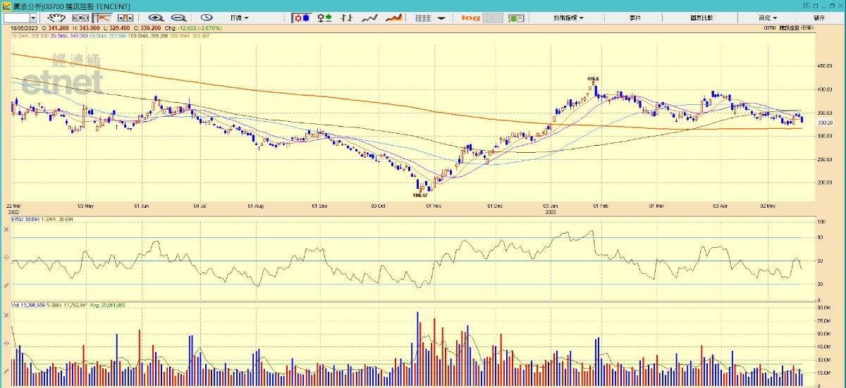Image resolution: width=846 pixels, height=388 pixels.
Task: Switch to the line chart type
Action: [x=370, y=18]
